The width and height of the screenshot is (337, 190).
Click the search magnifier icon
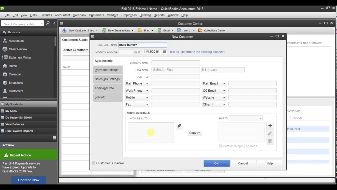(48, 23)
